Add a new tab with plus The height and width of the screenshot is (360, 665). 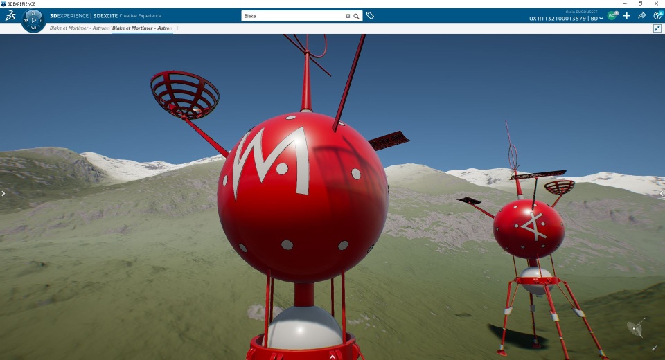(x=177, y=28)
